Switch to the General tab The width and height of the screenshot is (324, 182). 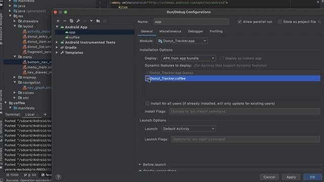tap(147, 31)
